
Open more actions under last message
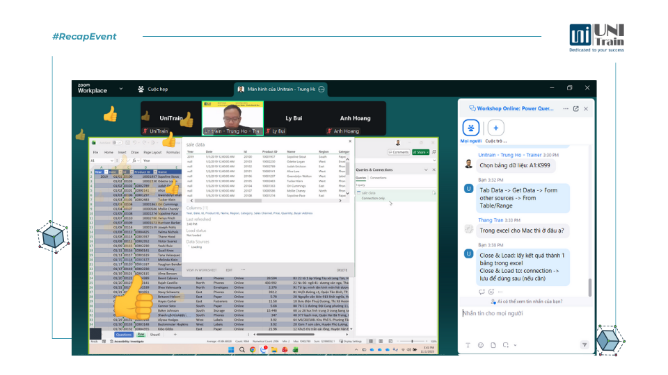[500, 292]
